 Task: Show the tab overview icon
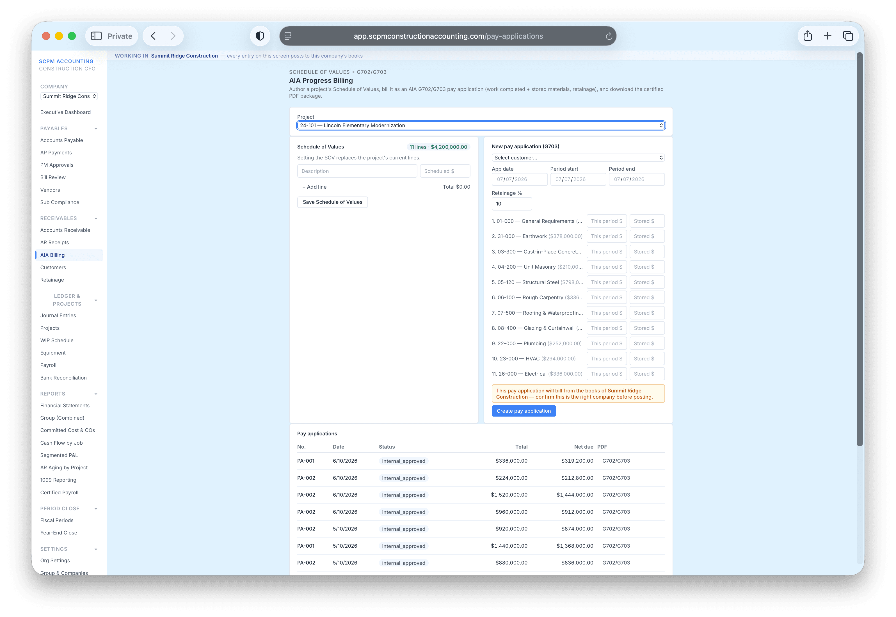pos(848,36)
